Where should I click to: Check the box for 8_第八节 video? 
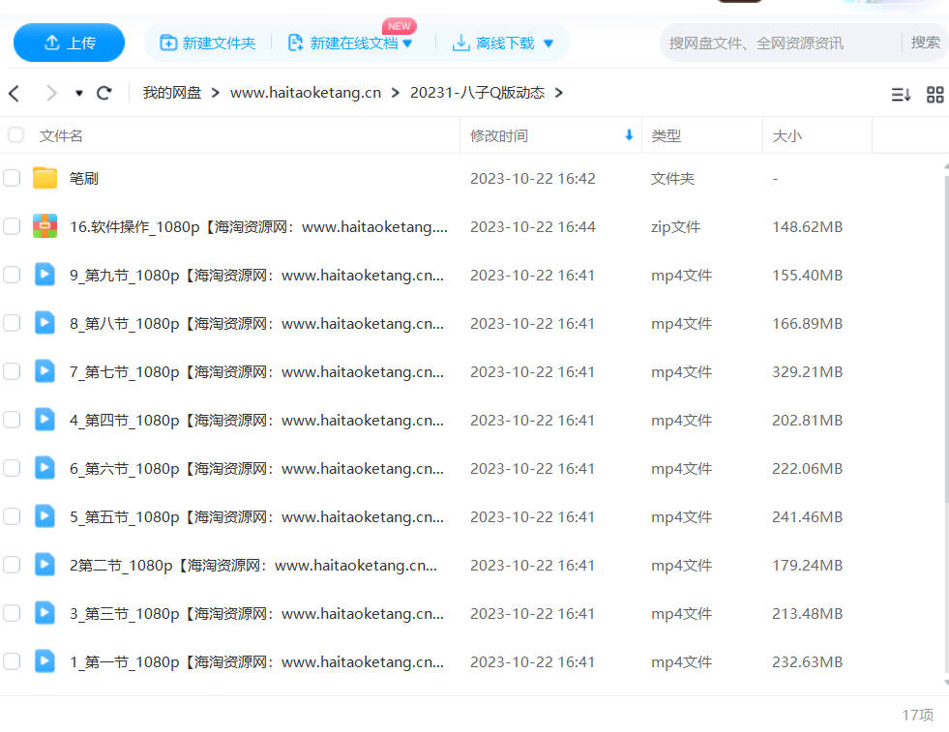[x=12, y=323]
